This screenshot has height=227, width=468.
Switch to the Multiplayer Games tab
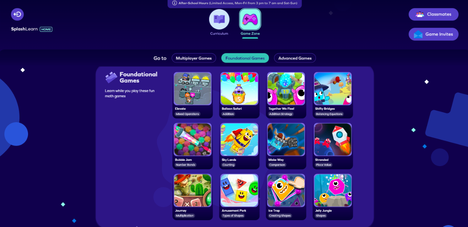(x=194, y=58)
